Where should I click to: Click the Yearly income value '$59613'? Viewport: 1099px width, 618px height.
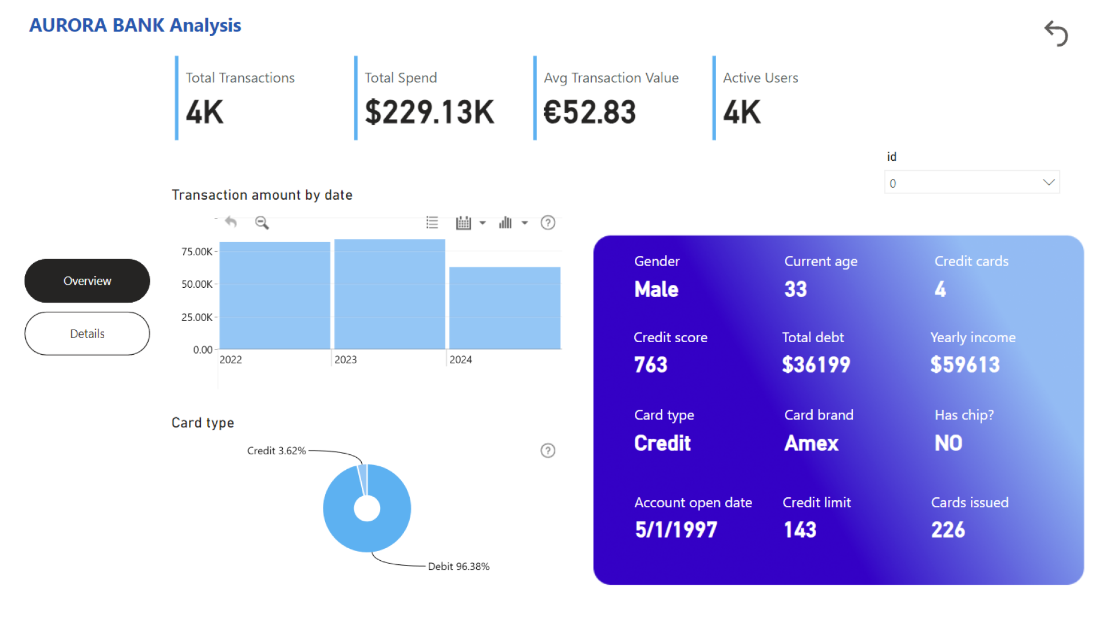click(x=965, y=365)
